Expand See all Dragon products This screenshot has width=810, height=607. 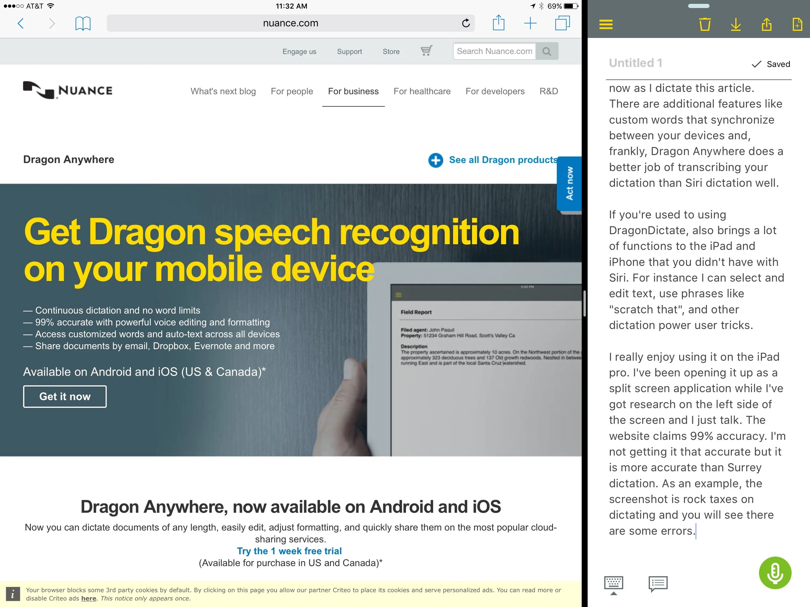(503, 160)
